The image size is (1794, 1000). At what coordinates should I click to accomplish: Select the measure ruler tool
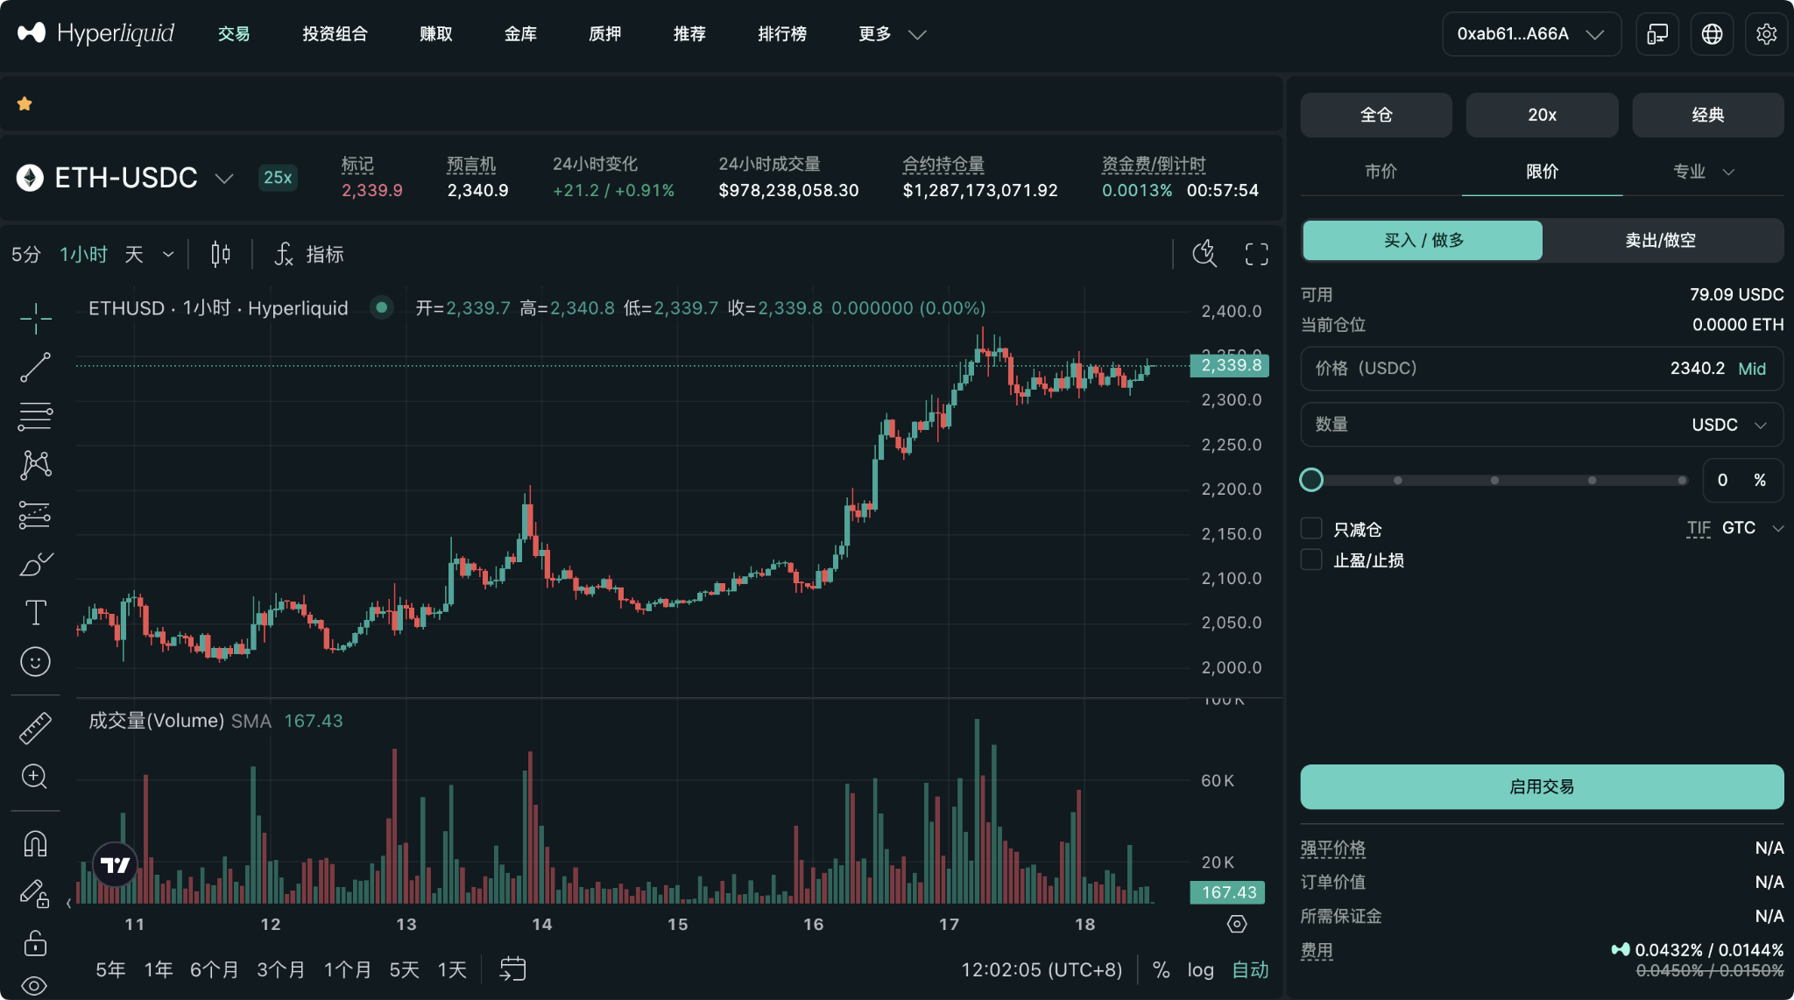point(35,727)
